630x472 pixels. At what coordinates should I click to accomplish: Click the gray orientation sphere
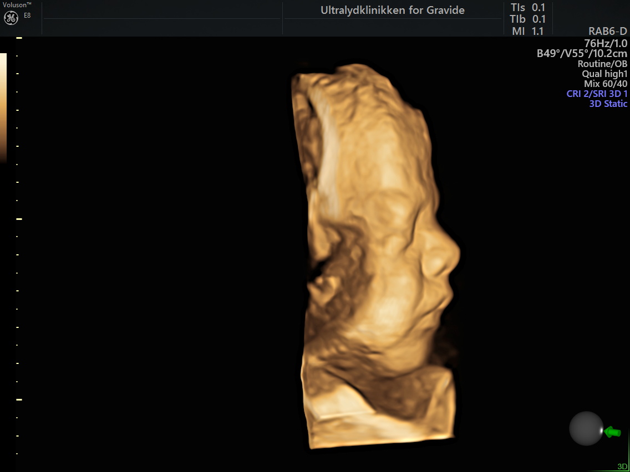coord(586,428)
